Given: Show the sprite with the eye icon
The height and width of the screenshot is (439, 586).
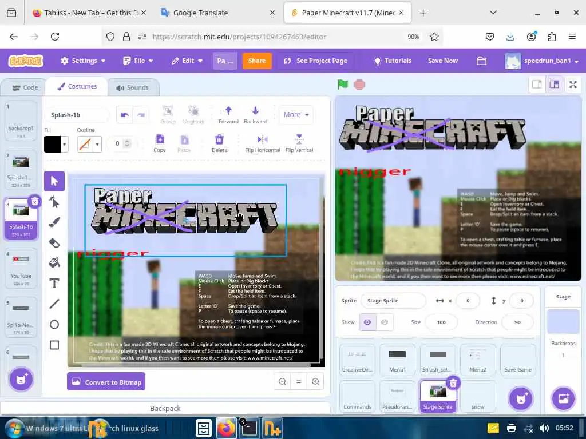Looking at the screenshot, I should [367, 322].
